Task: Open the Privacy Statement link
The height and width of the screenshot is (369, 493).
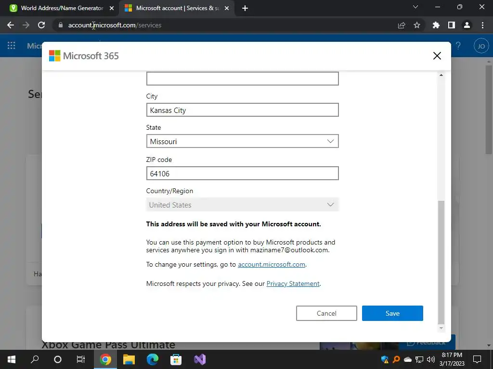Action: pyautogui.click(x=293, y=283)
